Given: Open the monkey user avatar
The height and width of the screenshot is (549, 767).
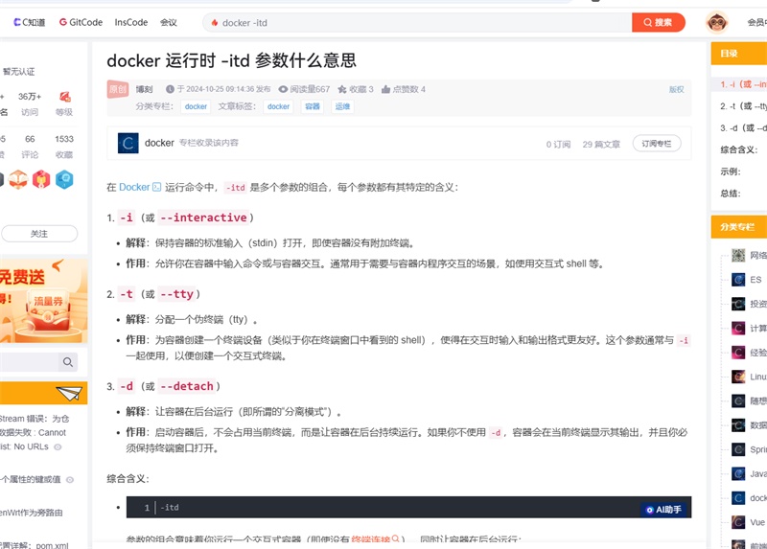Looking at the screenshot, I should [x=716, y=22].
